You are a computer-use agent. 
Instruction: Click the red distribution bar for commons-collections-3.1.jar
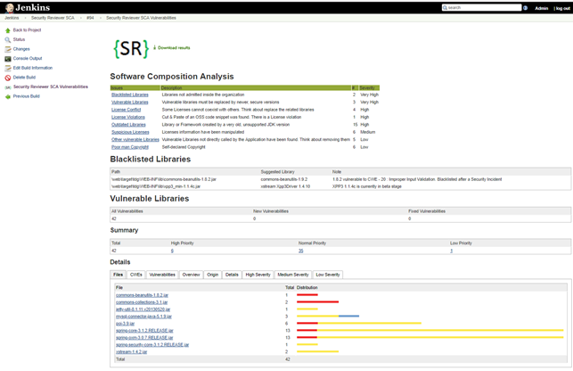[x=317, y=302]
